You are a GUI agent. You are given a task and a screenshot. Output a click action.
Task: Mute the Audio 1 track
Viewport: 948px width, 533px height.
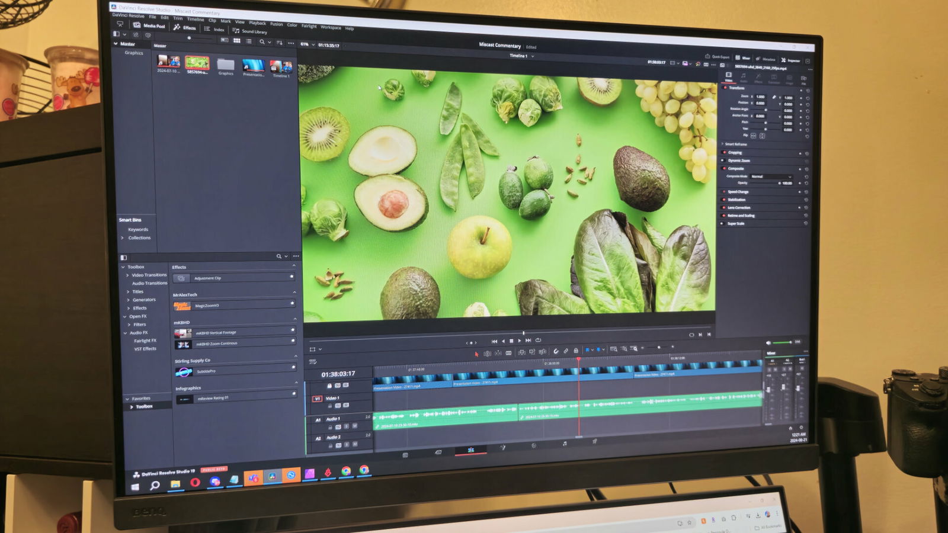tap(355, 426)
